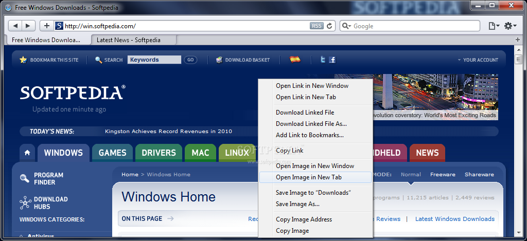The image size is (527, 241).
Task: Open the GAMES category tab
Action: tap(113, 153)
